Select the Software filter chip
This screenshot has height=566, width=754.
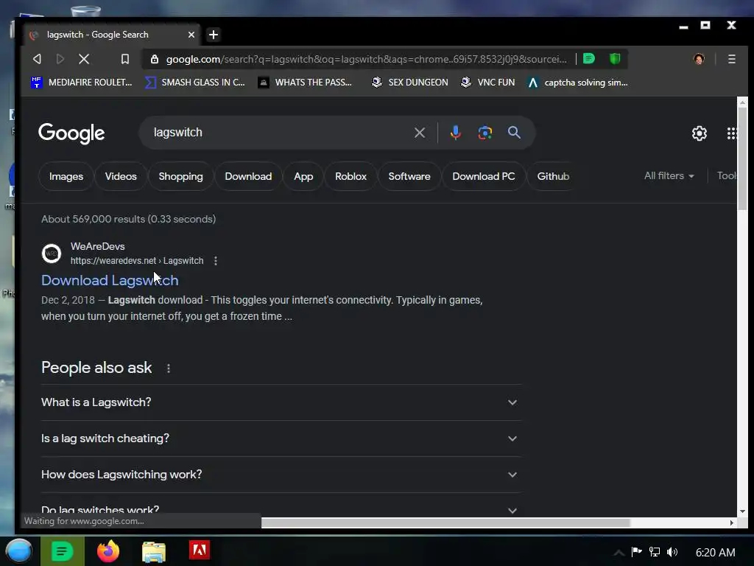pyautogui.click(x=409, y=177)
